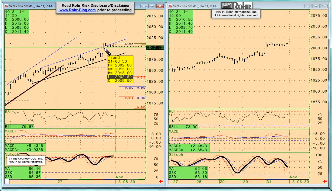Select the RSI label in the 60 Min chart
The image size is (332, 191).
point(9,112)
